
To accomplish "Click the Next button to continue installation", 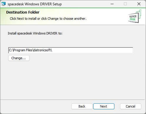I will (x=104, y=106).
